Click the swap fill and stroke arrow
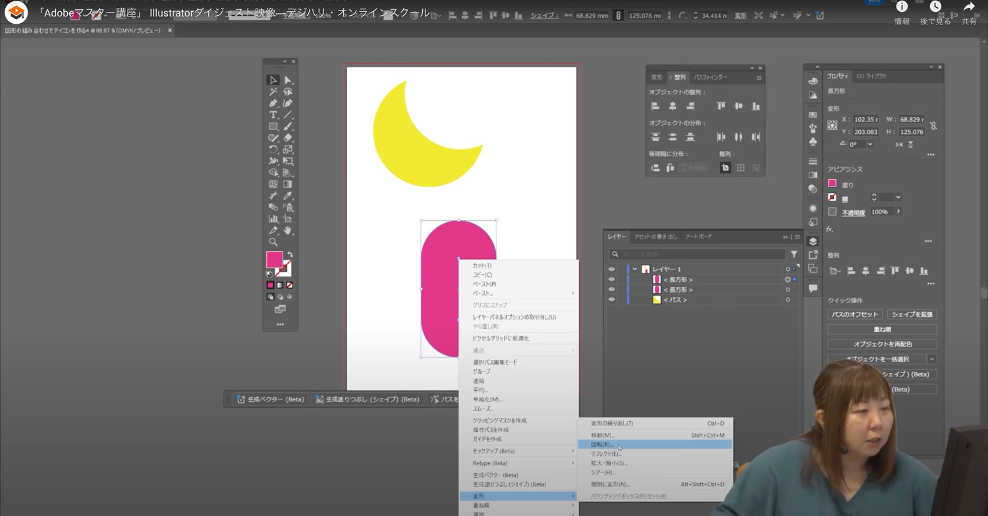The height and width of the screenshot is (516, 988). click(290, 254)
